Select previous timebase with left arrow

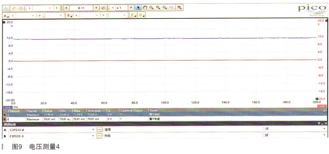click(x=30, y=8)
